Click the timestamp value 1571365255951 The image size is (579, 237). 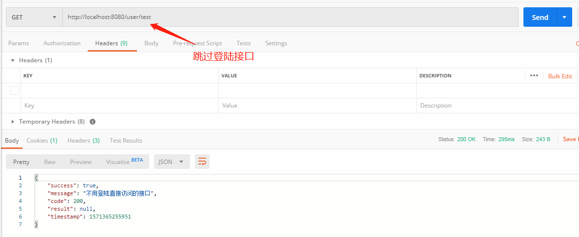[x=110, y=217]
